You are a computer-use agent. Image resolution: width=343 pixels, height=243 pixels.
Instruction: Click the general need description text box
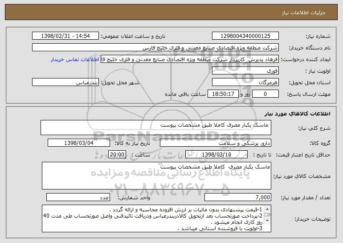click(156, 128)
